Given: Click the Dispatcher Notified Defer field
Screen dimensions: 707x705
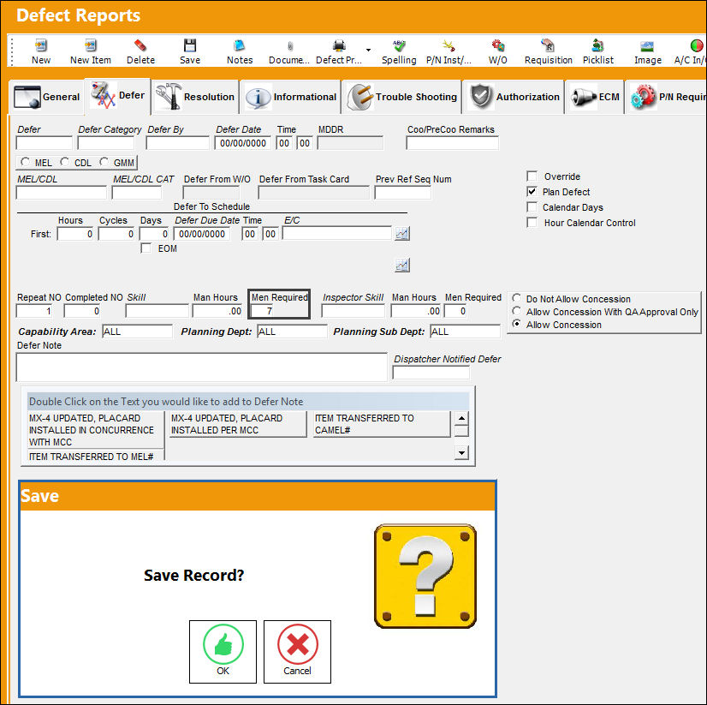Looking at the screenshot, I should [x=431, y=373].
